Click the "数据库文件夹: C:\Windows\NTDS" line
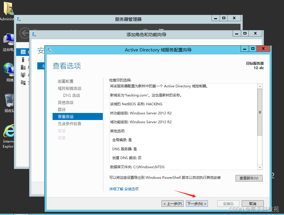 click(137, 167)
